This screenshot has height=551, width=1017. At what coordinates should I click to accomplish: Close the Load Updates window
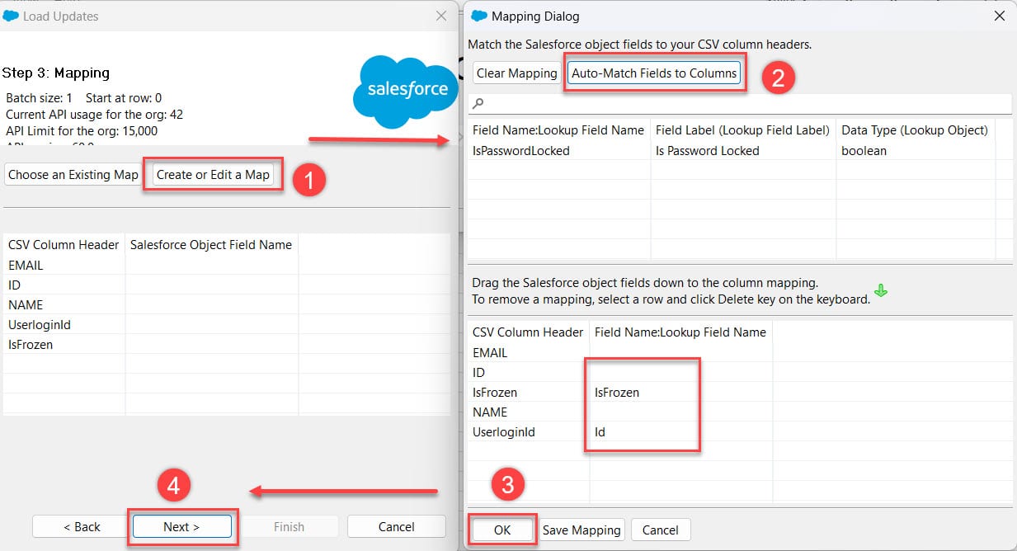coord(441,16)
